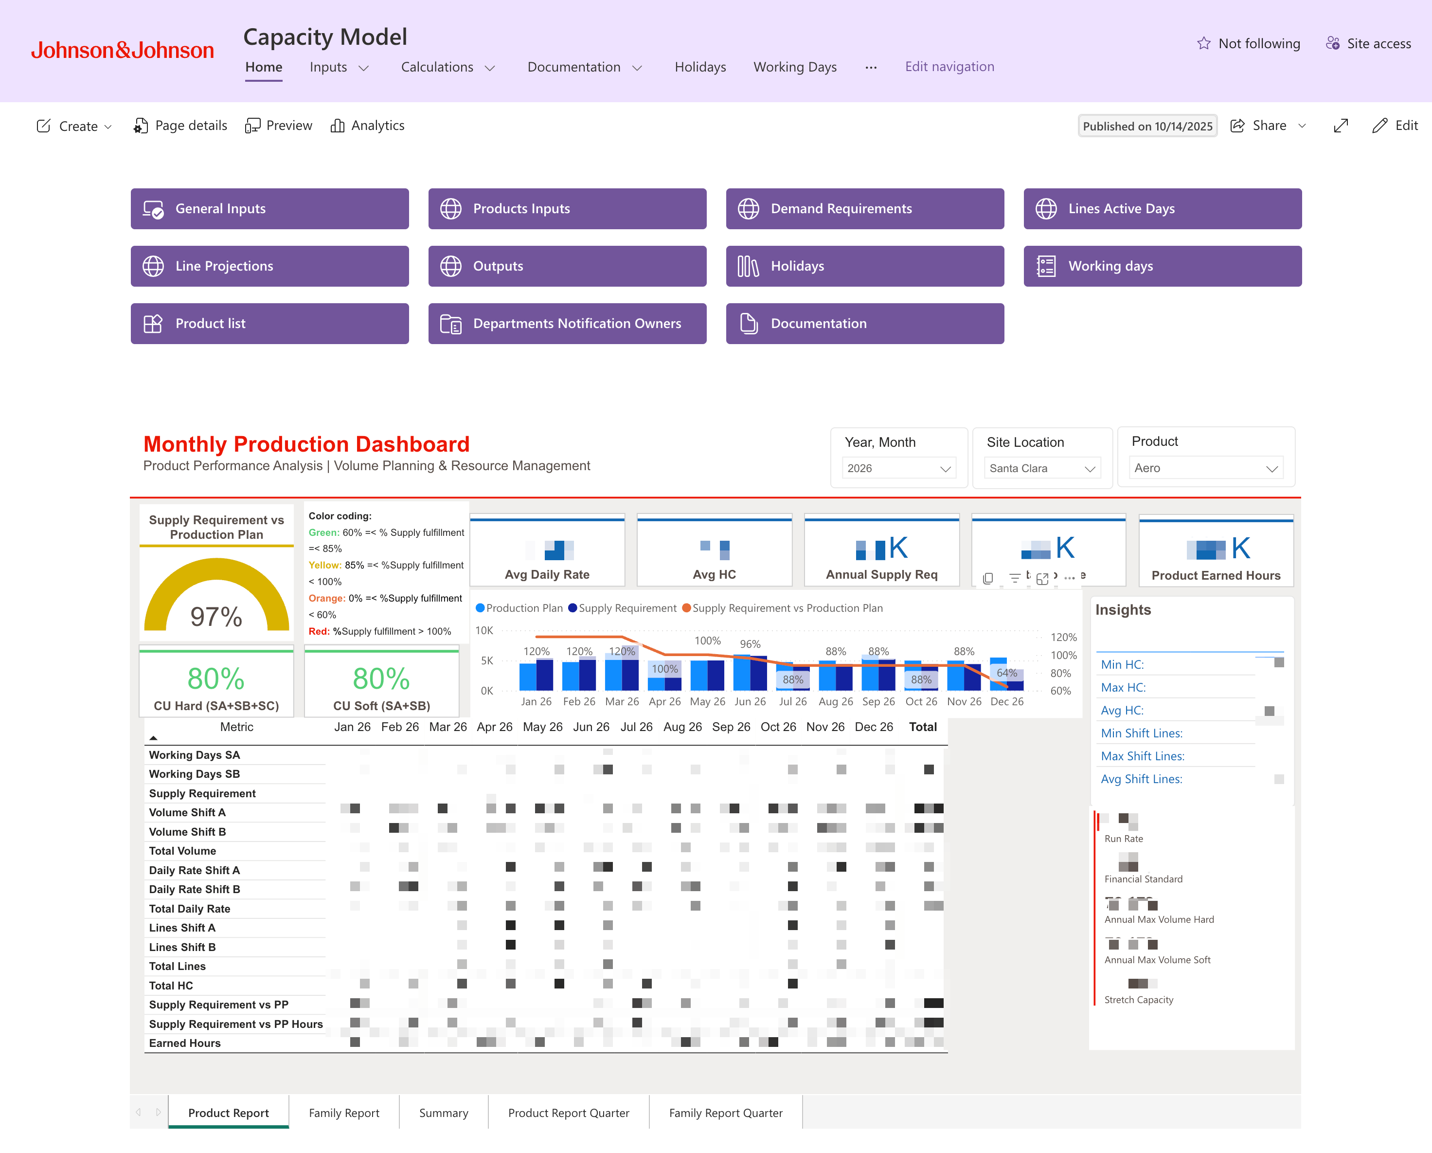Click the Johnson & Johnson logo
Image resolution: width=1432 pixels, height=1153 pixels.
[x=122, y=51]
